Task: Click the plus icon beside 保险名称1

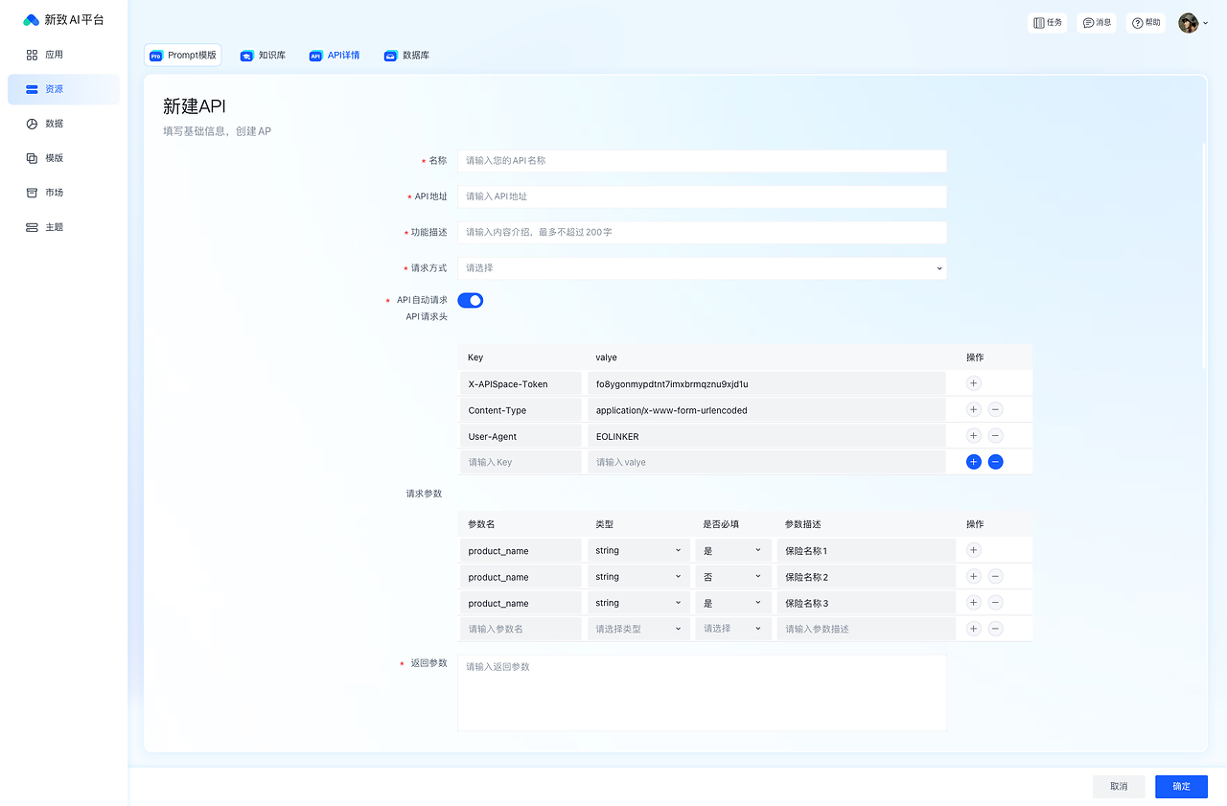Action: 973,550
